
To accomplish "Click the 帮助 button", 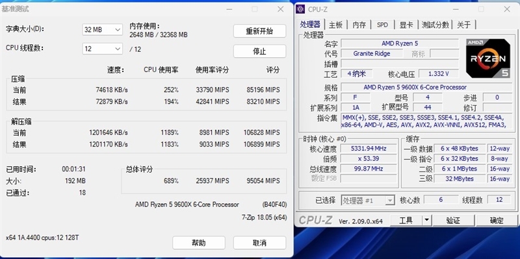I will (199, 243).
